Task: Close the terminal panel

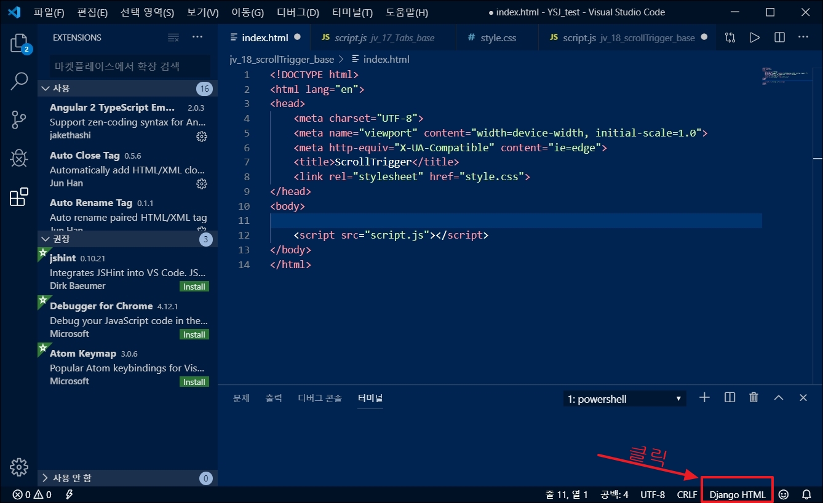Action: [x=803, y=398]
